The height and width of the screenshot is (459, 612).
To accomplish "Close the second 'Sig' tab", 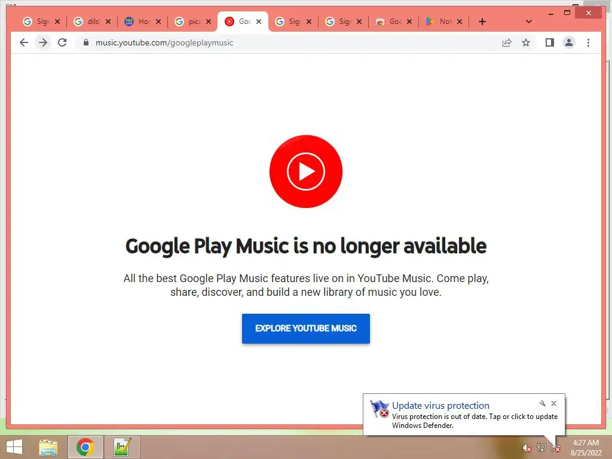I will 309,22.
